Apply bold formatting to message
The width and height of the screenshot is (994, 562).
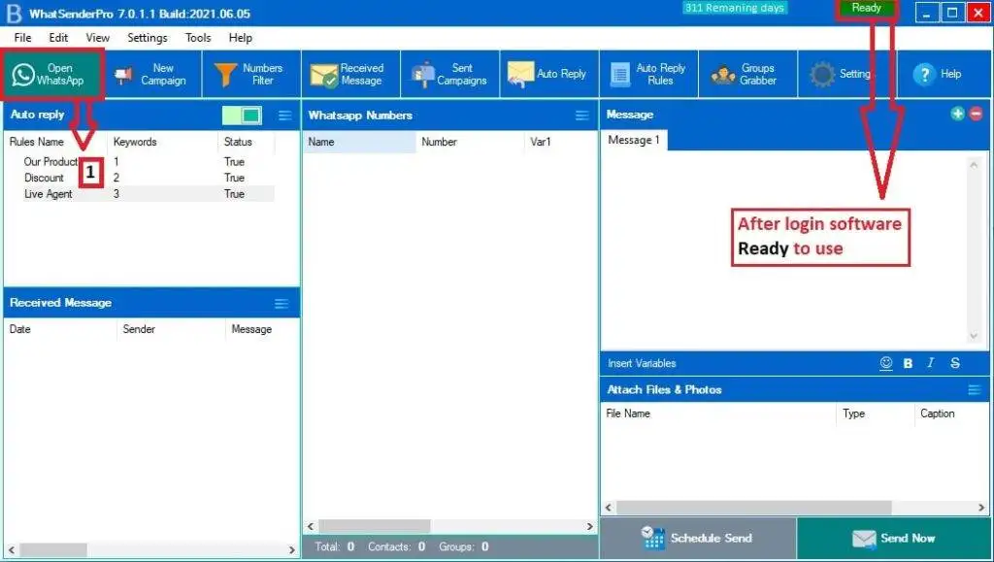pyautogui.click(x=908, y=363)
